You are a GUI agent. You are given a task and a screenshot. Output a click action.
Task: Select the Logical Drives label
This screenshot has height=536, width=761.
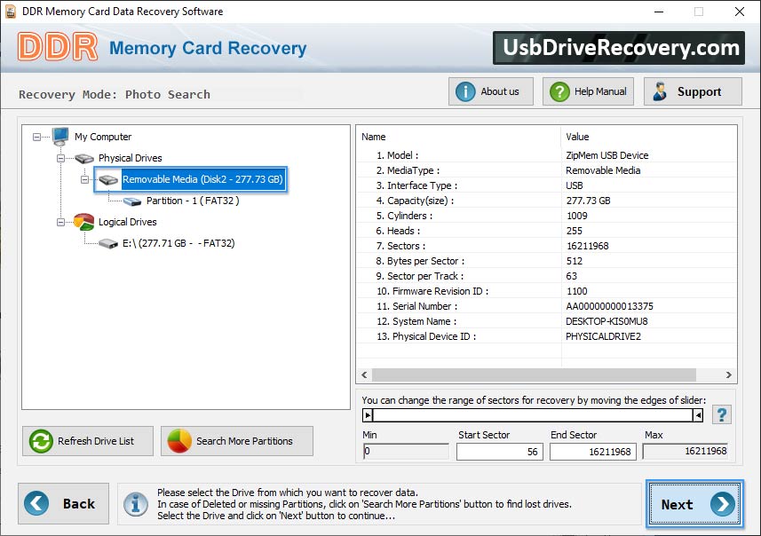(x=128, y=222)
